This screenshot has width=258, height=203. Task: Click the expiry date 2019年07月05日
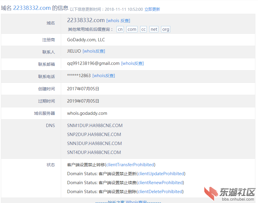tap(83, 101)
